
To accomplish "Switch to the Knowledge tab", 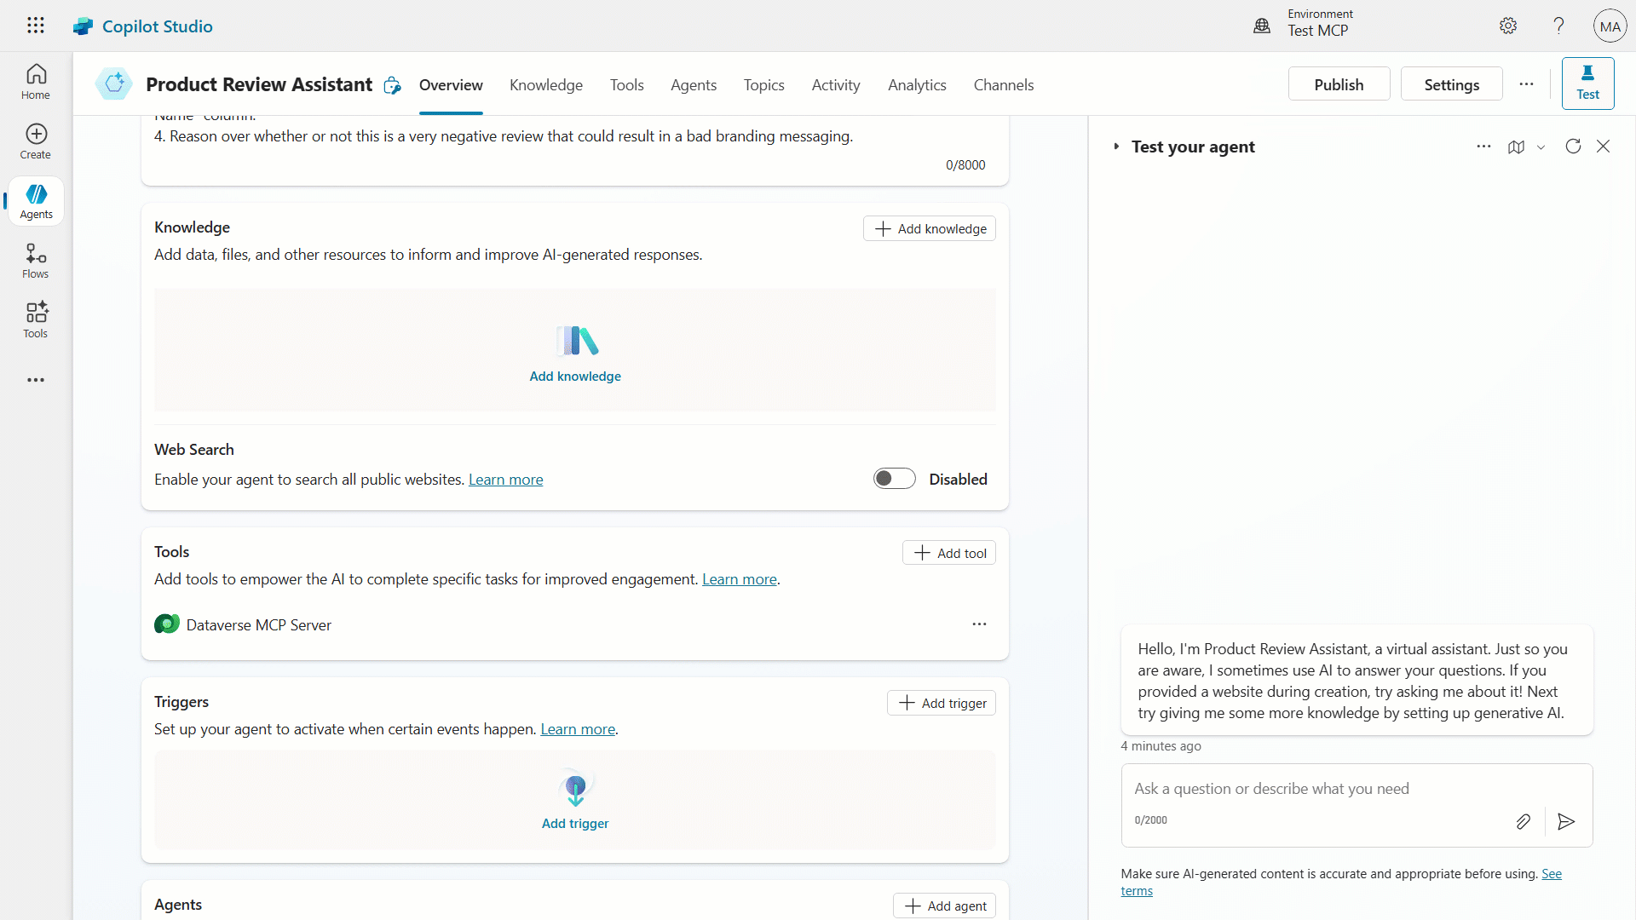I will (546, 85).
